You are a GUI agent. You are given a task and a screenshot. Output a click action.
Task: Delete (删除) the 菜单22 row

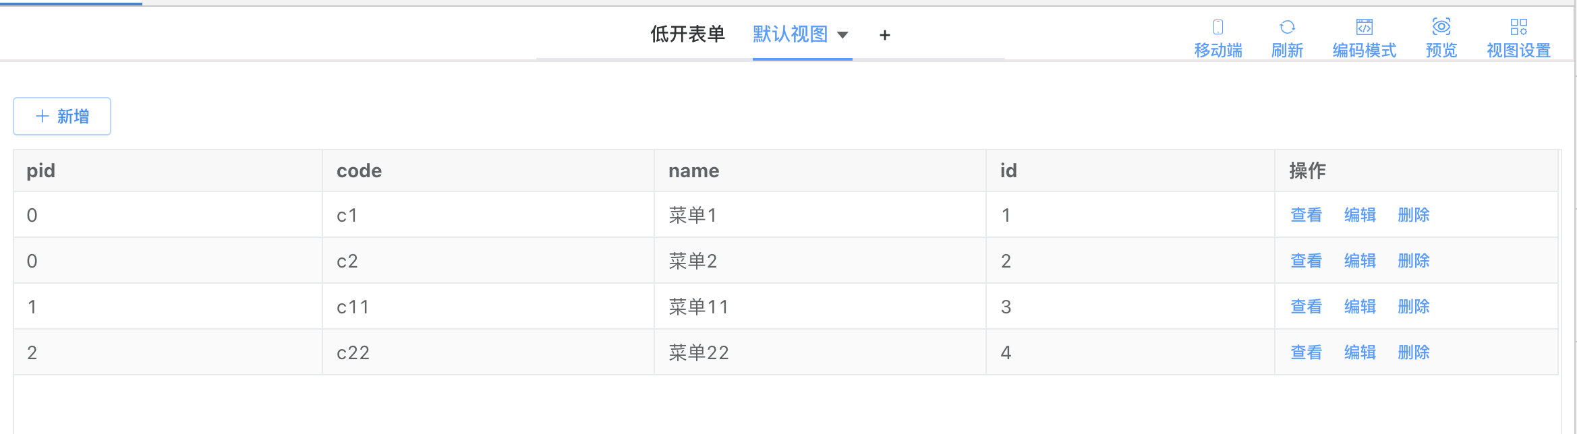[x=1414, y=352]
